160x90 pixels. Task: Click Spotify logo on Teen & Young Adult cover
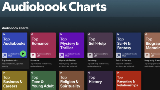[32, 73]
